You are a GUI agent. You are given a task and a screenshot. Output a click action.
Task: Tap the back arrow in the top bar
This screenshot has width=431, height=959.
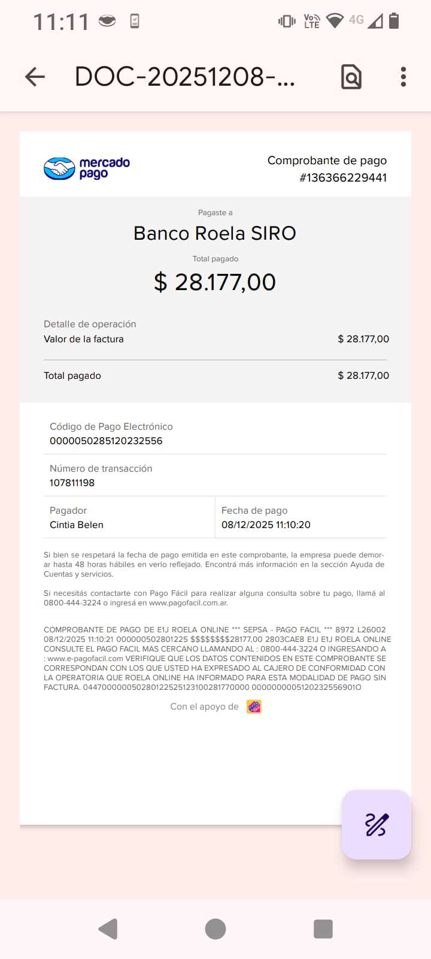[35, 77]
